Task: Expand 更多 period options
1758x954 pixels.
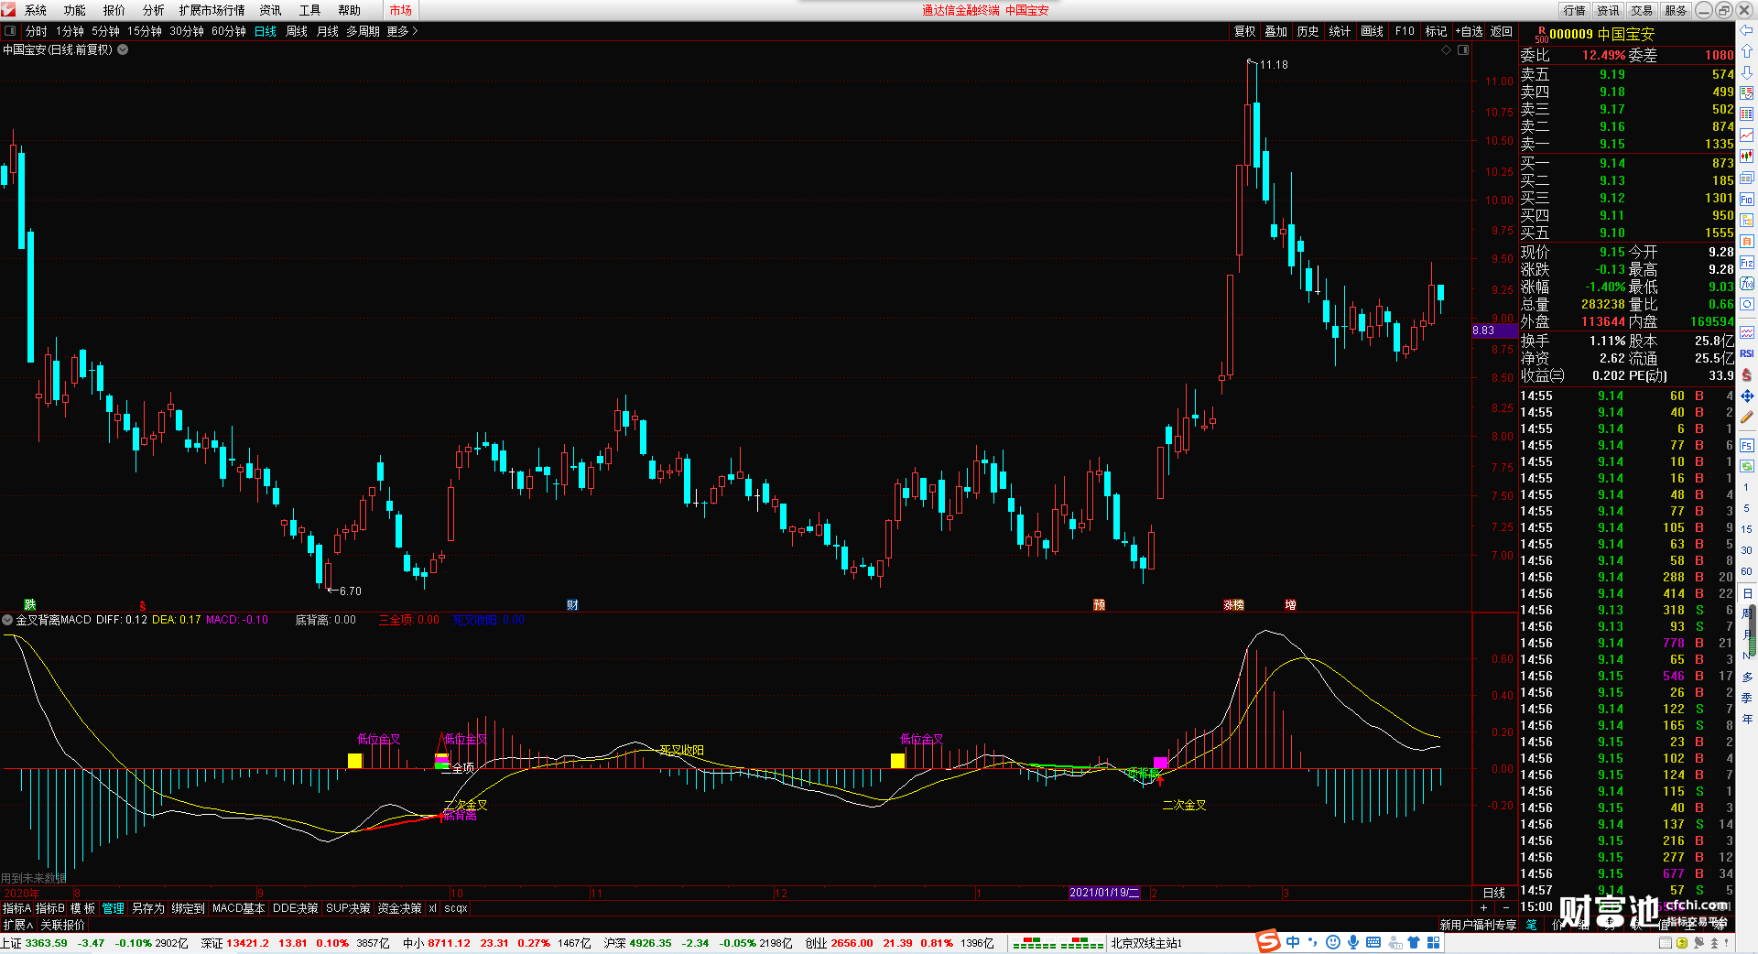Action: [402, 31]
